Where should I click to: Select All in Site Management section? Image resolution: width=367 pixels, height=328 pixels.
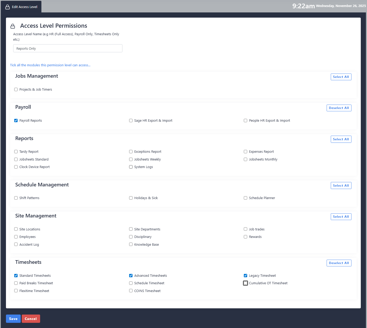pyautogui.click(x=341, y=217)
